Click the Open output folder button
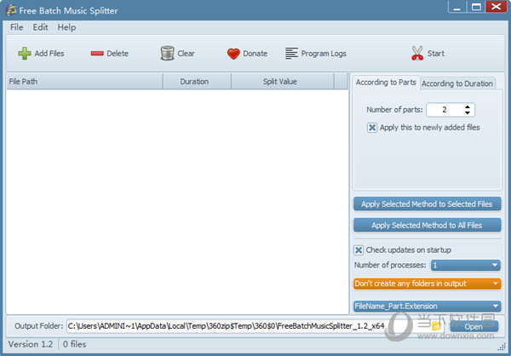This screenshot has width=511, height=356. click(474, 326)
